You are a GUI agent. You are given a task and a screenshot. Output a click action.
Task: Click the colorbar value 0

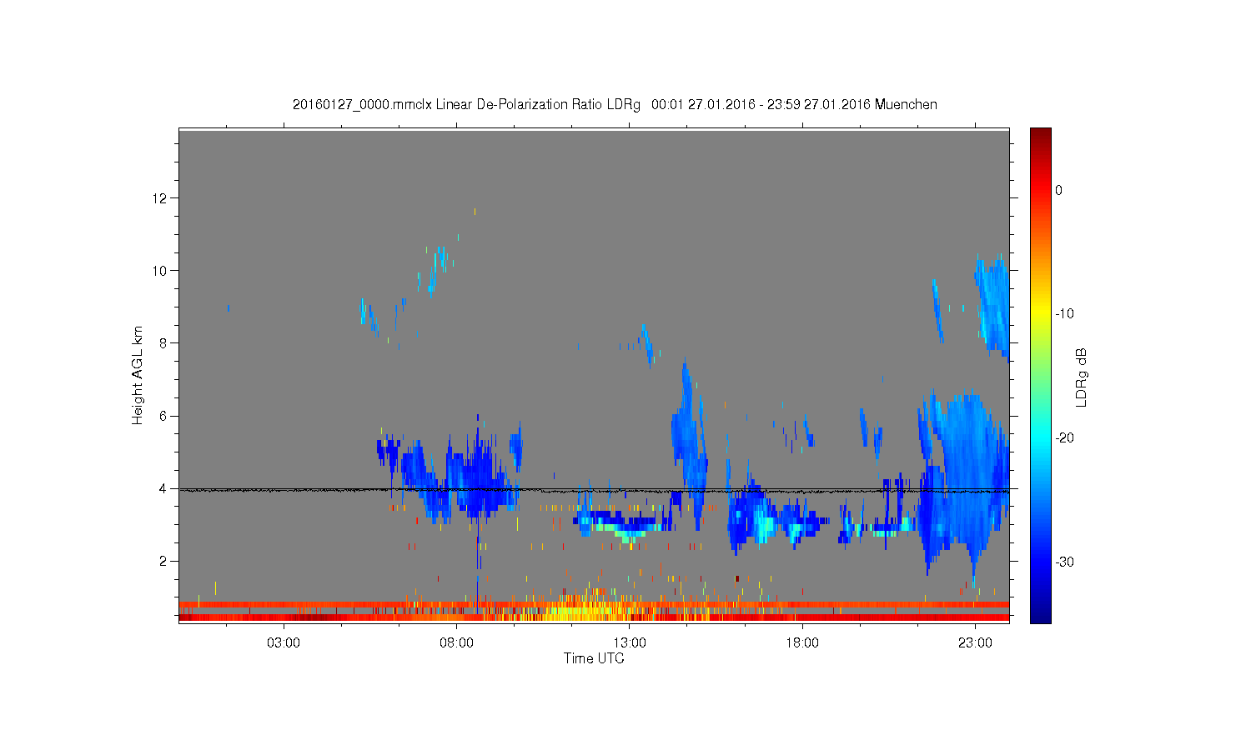point(1058,190)
